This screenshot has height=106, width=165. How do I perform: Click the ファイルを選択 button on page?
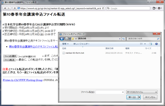coord(10,56)
